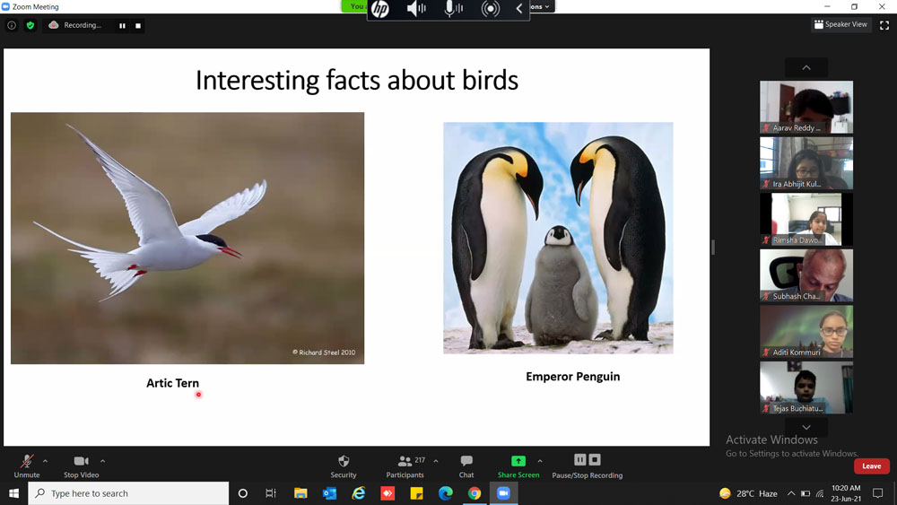Open Sticky Notes from taskbar
897x505 pixels.
click(x=416, y=493)
